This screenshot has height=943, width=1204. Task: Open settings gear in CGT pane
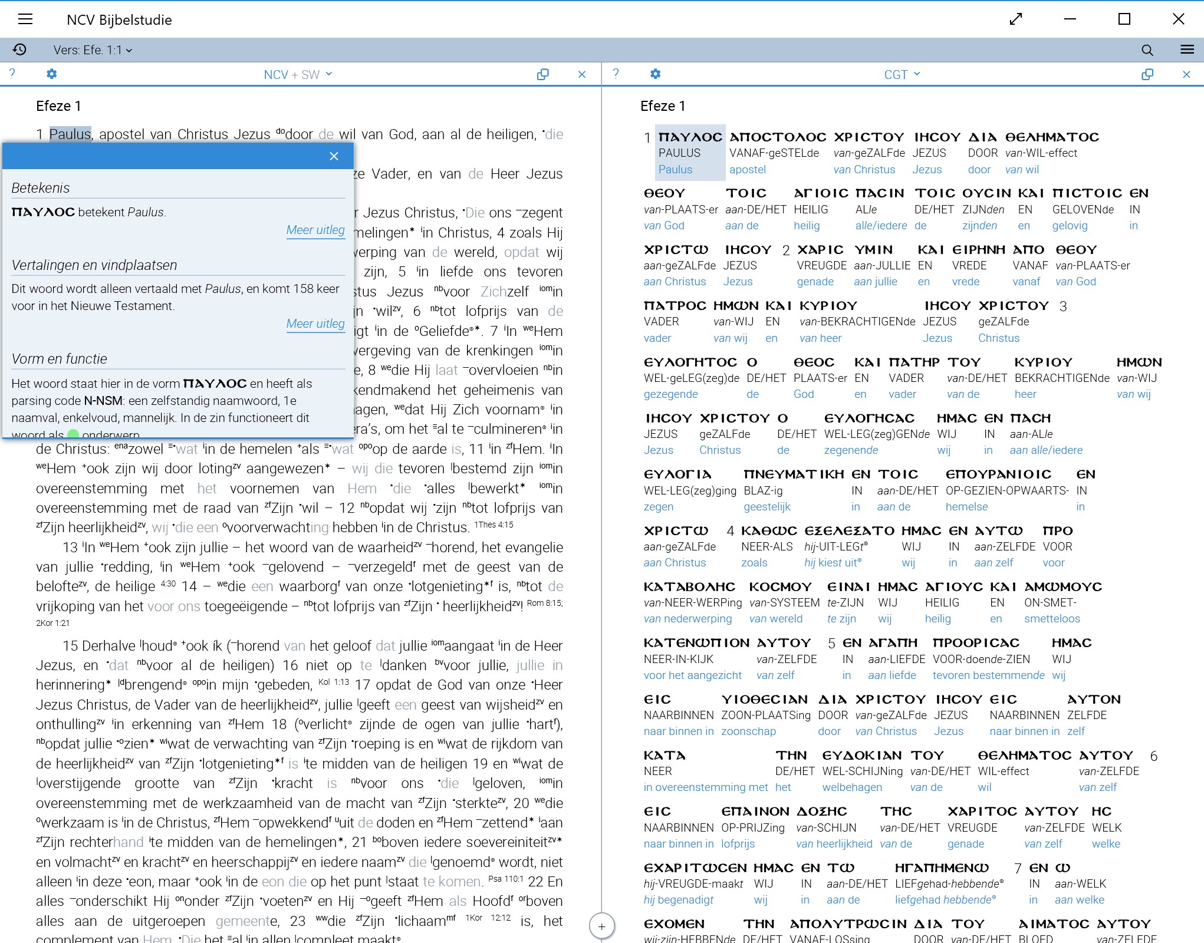(x=655, y=74)
